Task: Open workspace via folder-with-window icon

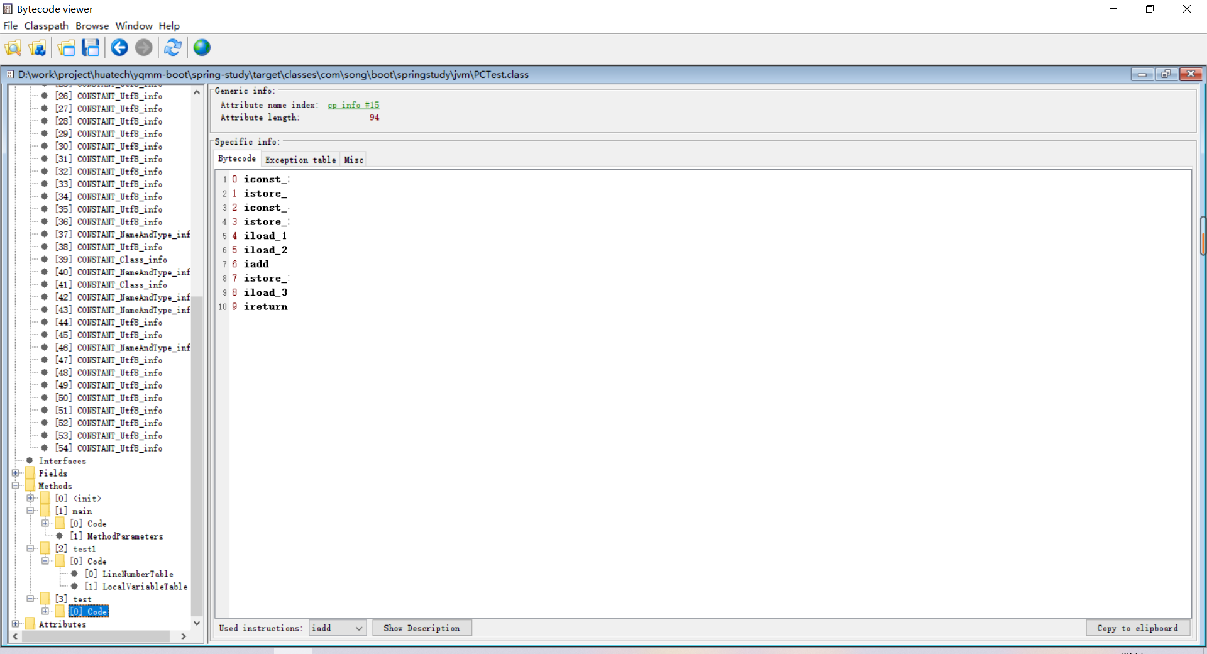Action: click(x=66, y=48)
